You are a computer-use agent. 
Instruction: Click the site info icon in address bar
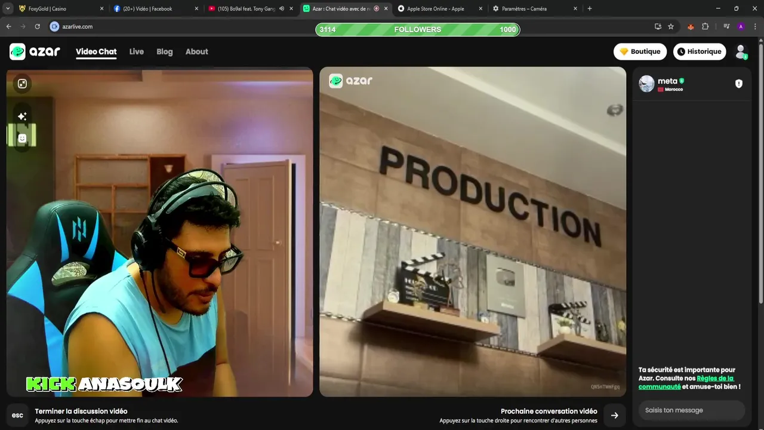tap(54, 26)
